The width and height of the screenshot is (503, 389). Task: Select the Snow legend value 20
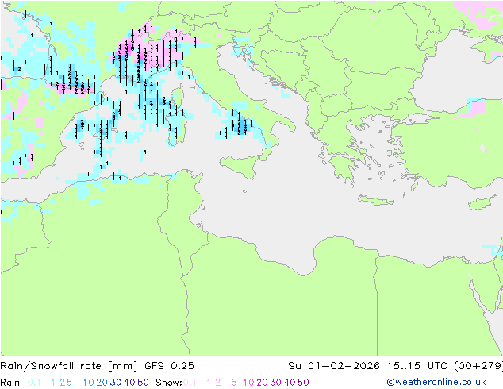[262, 383]
